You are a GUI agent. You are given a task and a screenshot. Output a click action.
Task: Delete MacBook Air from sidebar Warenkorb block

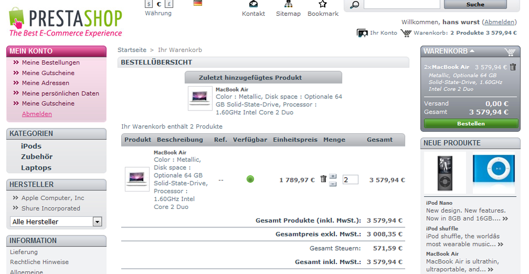click(x=513, y=67)
